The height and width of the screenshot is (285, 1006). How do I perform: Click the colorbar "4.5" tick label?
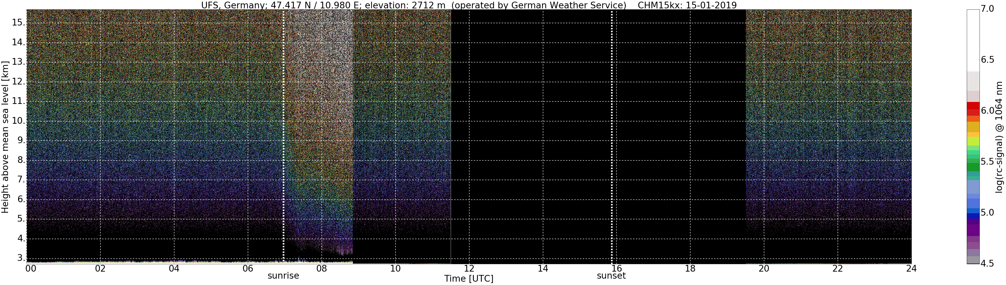(987, 264)
